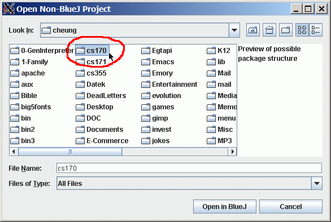Cancel the dialog
331x222 pixels.
[291, 207]
